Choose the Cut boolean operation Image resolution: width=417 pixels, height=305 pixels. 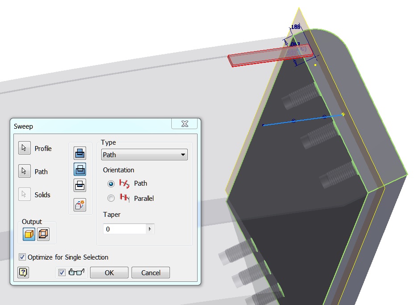point(80,169)
